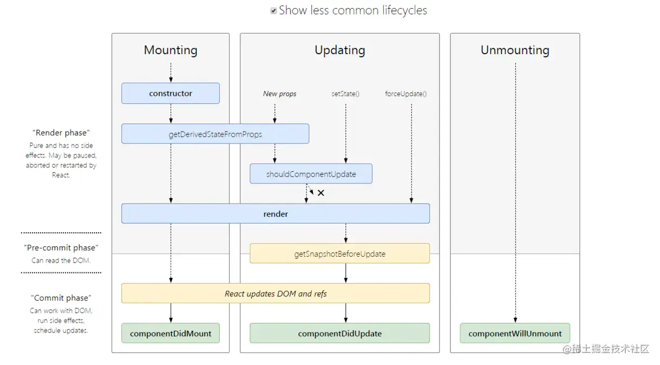
Task: Select the setState() trigger label
Action: coord(345,94)
